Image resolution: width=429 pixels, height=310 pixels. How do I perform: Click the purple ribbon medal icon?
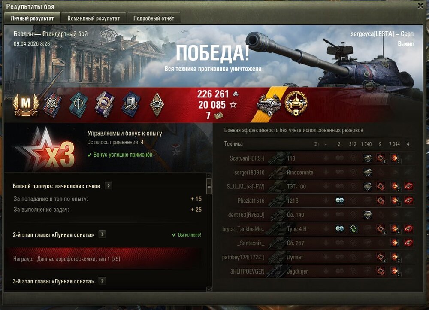pyautogui.click(x=104, y=104)
